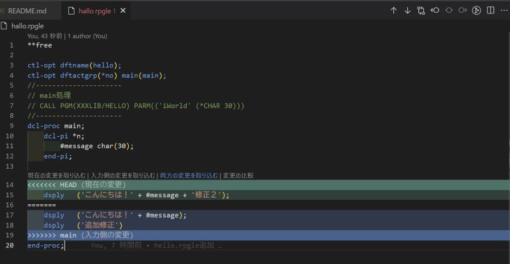Screen dimensions: 510x264
Task: Click the '#message char(30);' line
Action: pyautogui.click(x=97, y=146)
